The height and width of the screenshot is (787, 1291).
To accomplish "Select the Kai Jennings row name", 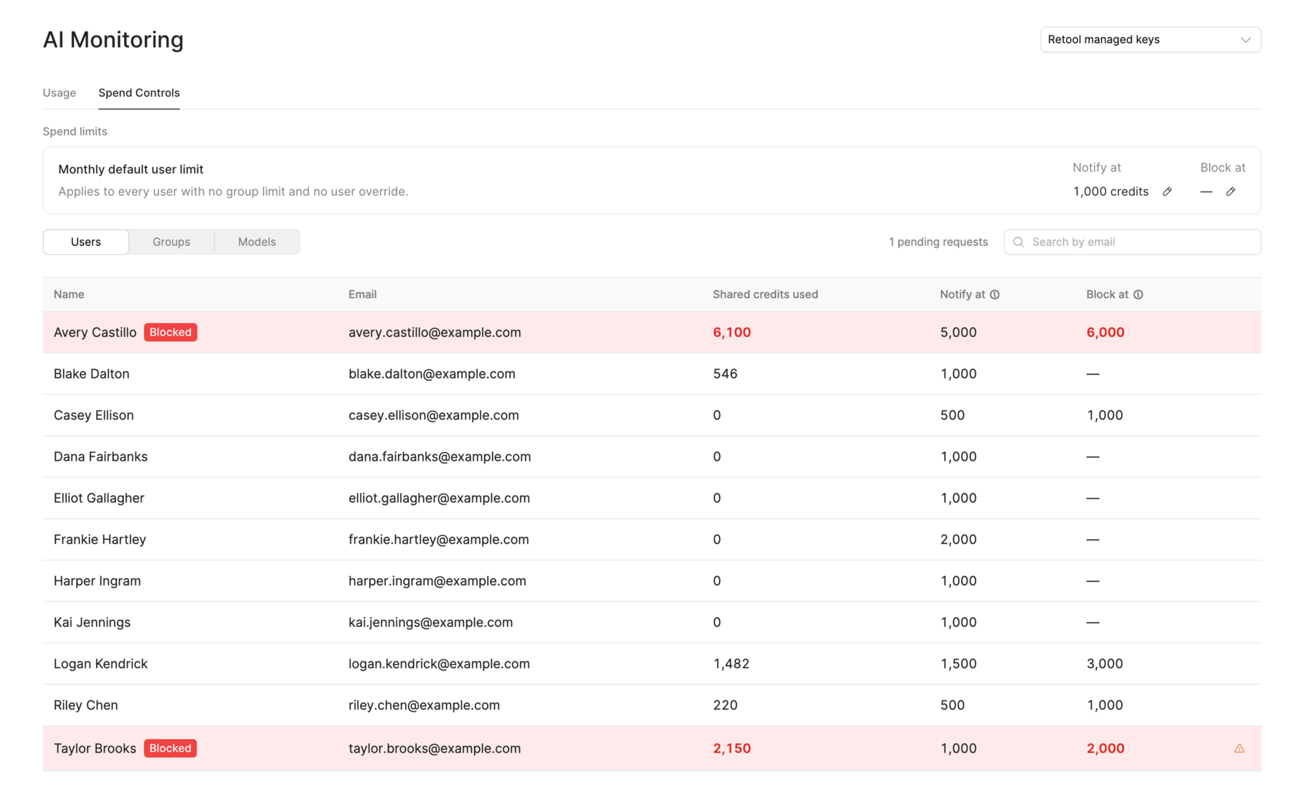I will (92, 622).
